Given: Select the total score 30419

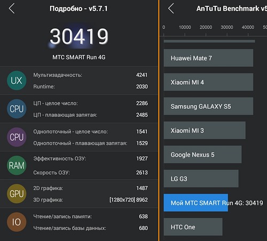Looking at the screenshot, I should pos(79,36).
